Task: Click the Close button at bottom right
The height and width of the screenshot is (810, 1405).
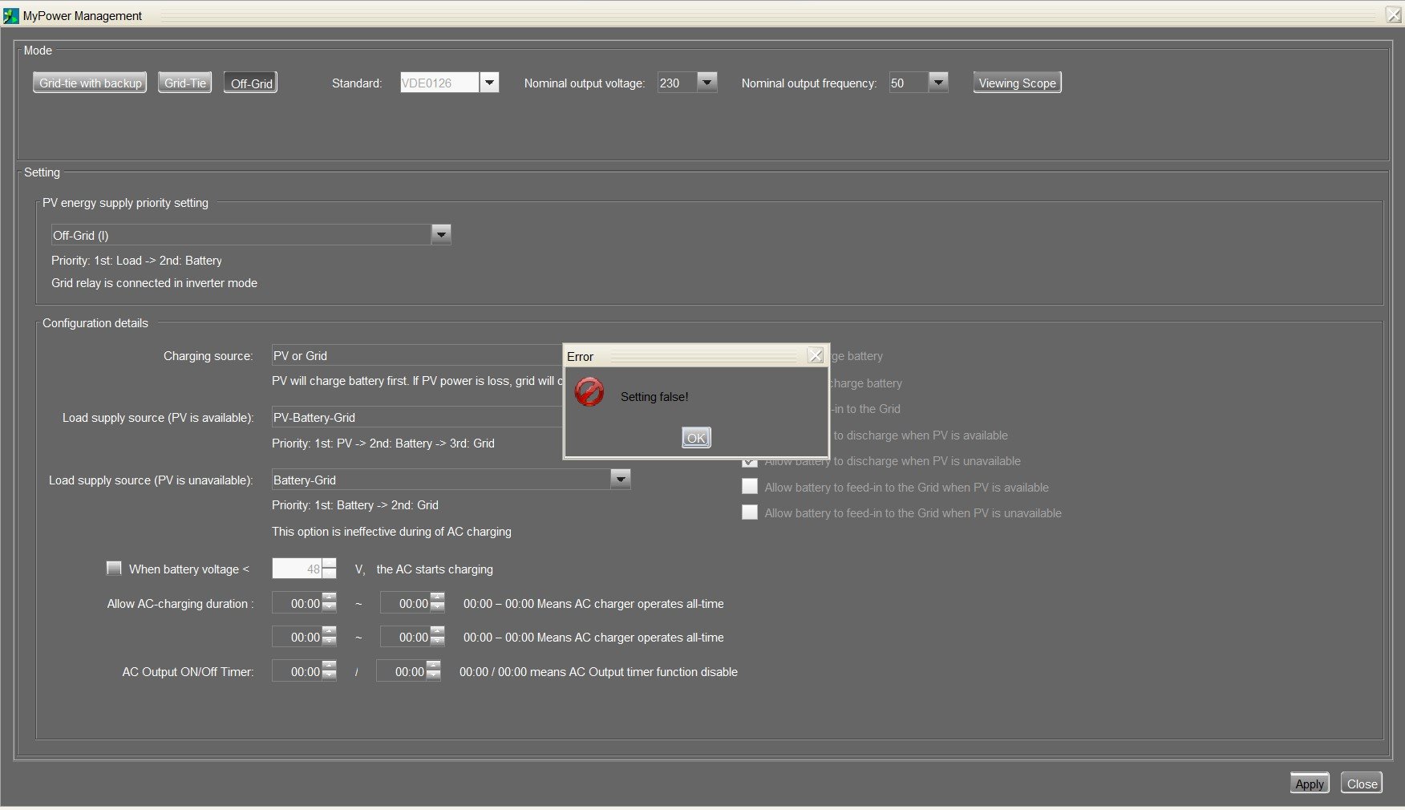Action: click(1361, 784)
